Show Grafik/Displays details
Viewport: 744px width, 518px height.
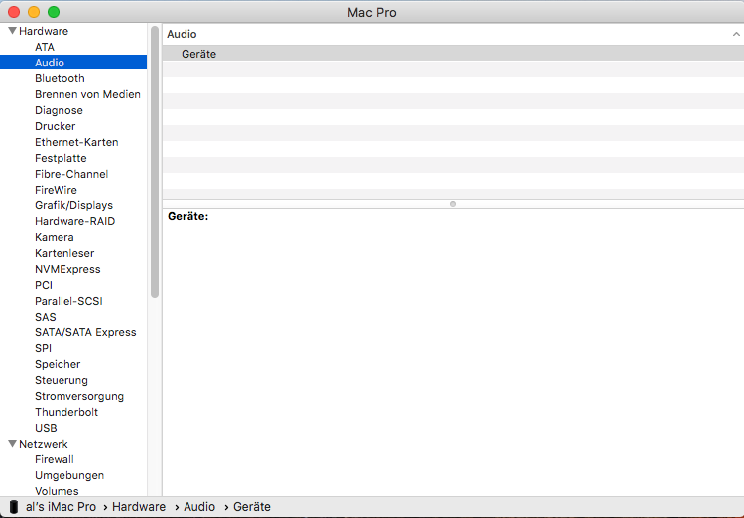(74, 205)
